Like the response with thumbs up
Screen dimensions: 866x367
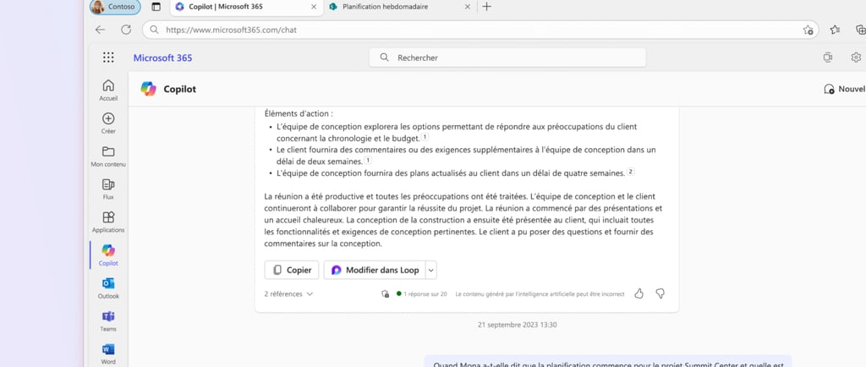click(x=639, y=293)
